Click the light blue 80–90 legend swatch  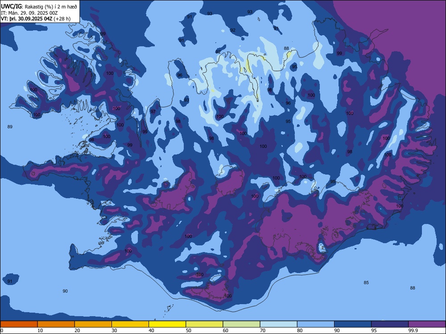point(316,324)
